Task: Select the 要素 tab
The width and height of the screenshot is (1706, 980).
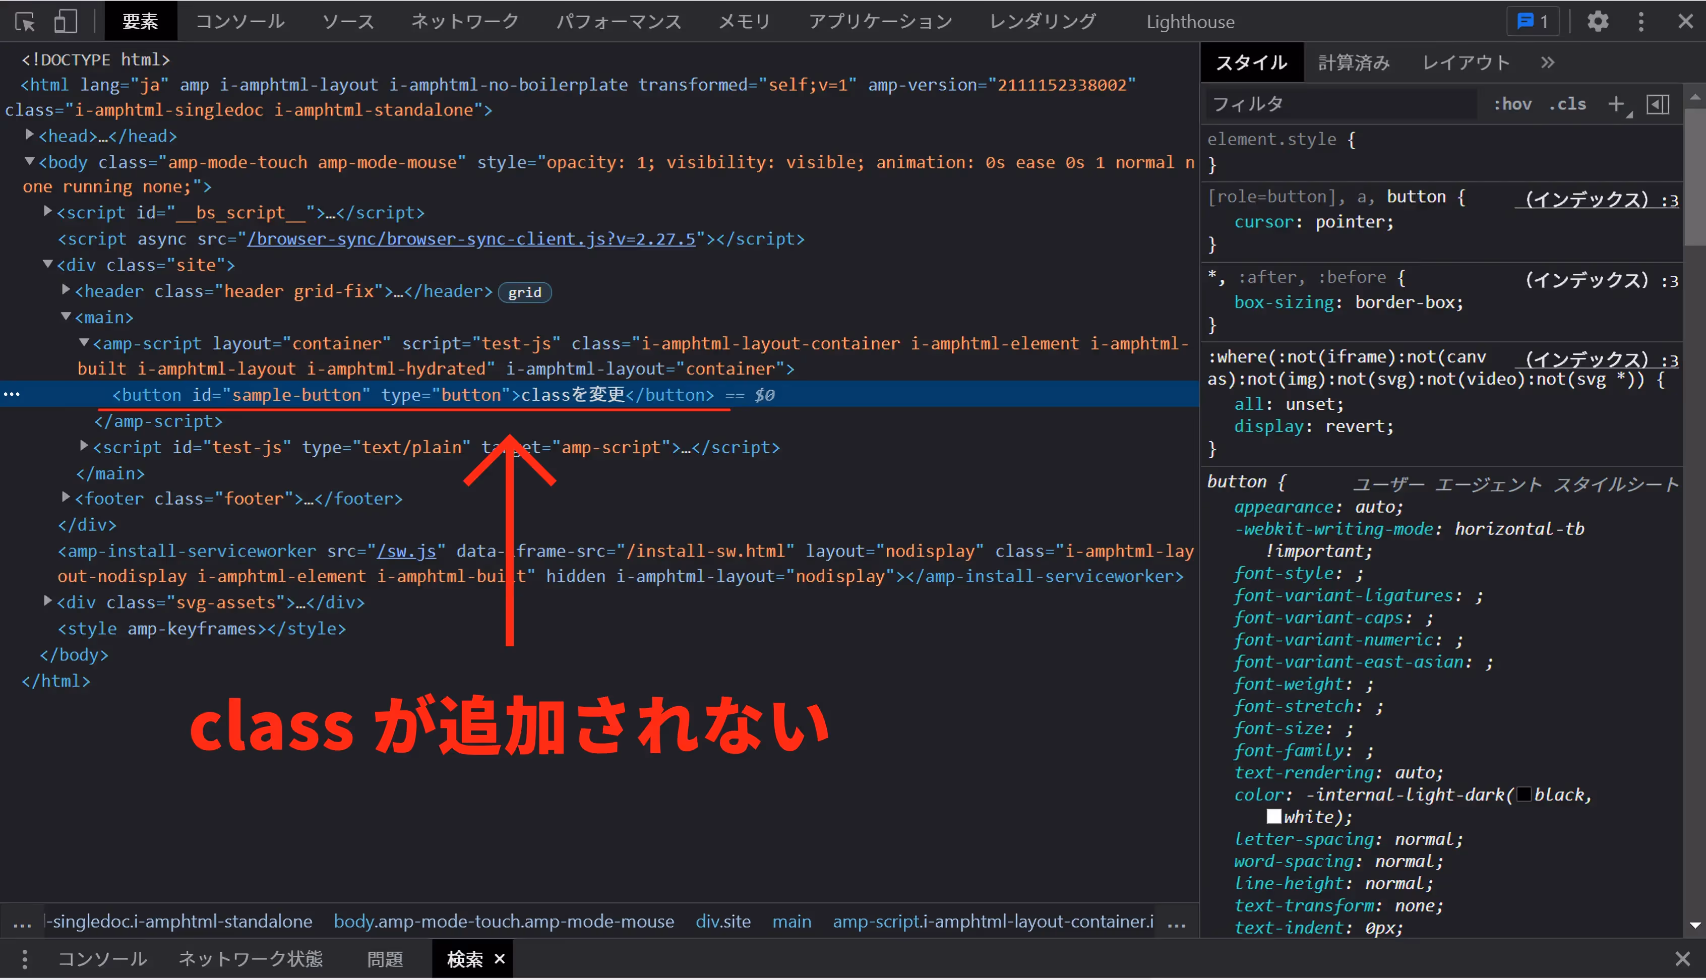Action: click(141, 22)
